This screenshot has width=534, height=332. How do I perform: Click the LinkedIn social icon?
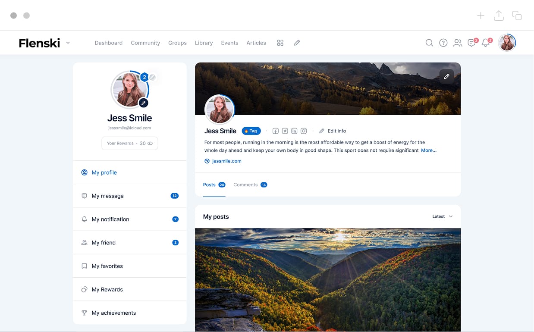coord(294,131)
